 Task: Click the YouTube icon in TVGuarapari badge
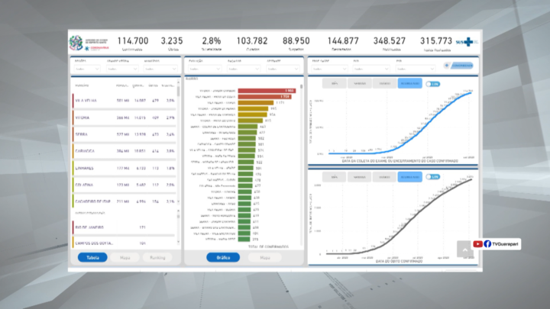(x=477, y=244)
